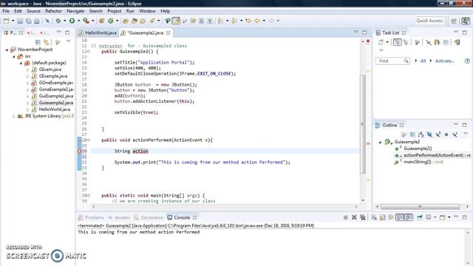
Task: Toggle Scroll Lock in Console
Action: pos(383,217)
